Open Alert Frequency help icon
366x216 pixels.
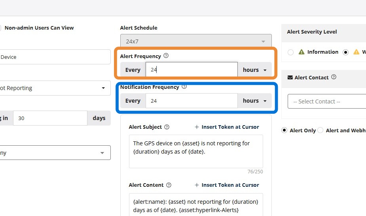[x=166, y=56]
